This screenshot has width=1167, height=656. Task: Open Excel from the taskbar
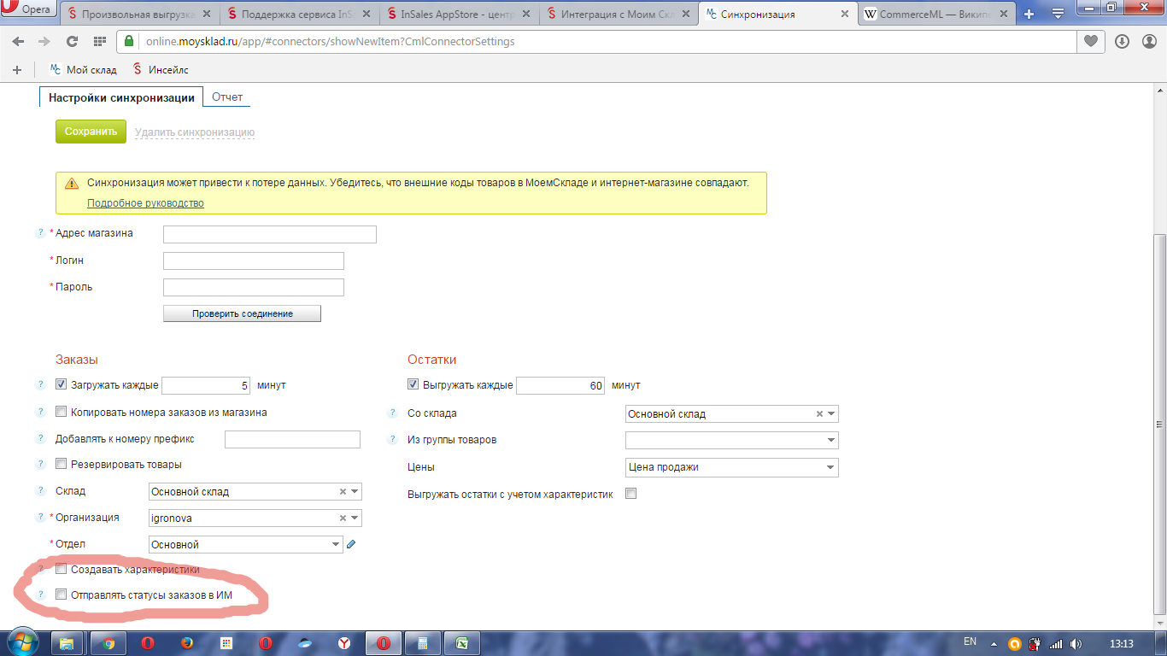pyautogui.click(x=462, y=643)
